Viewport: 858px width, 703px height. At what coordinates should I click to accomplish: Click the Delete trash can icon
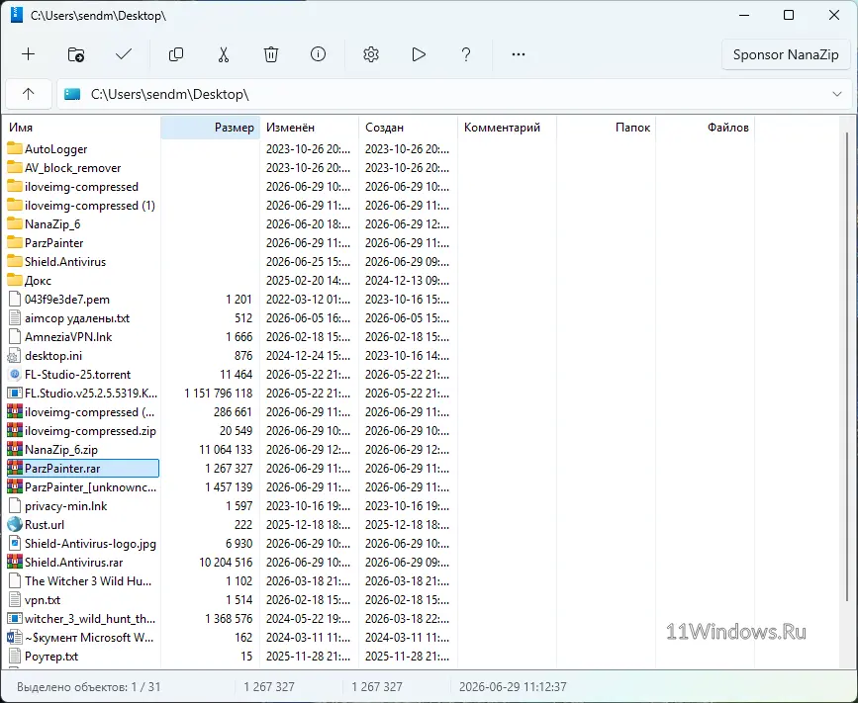tap(271, 54)
